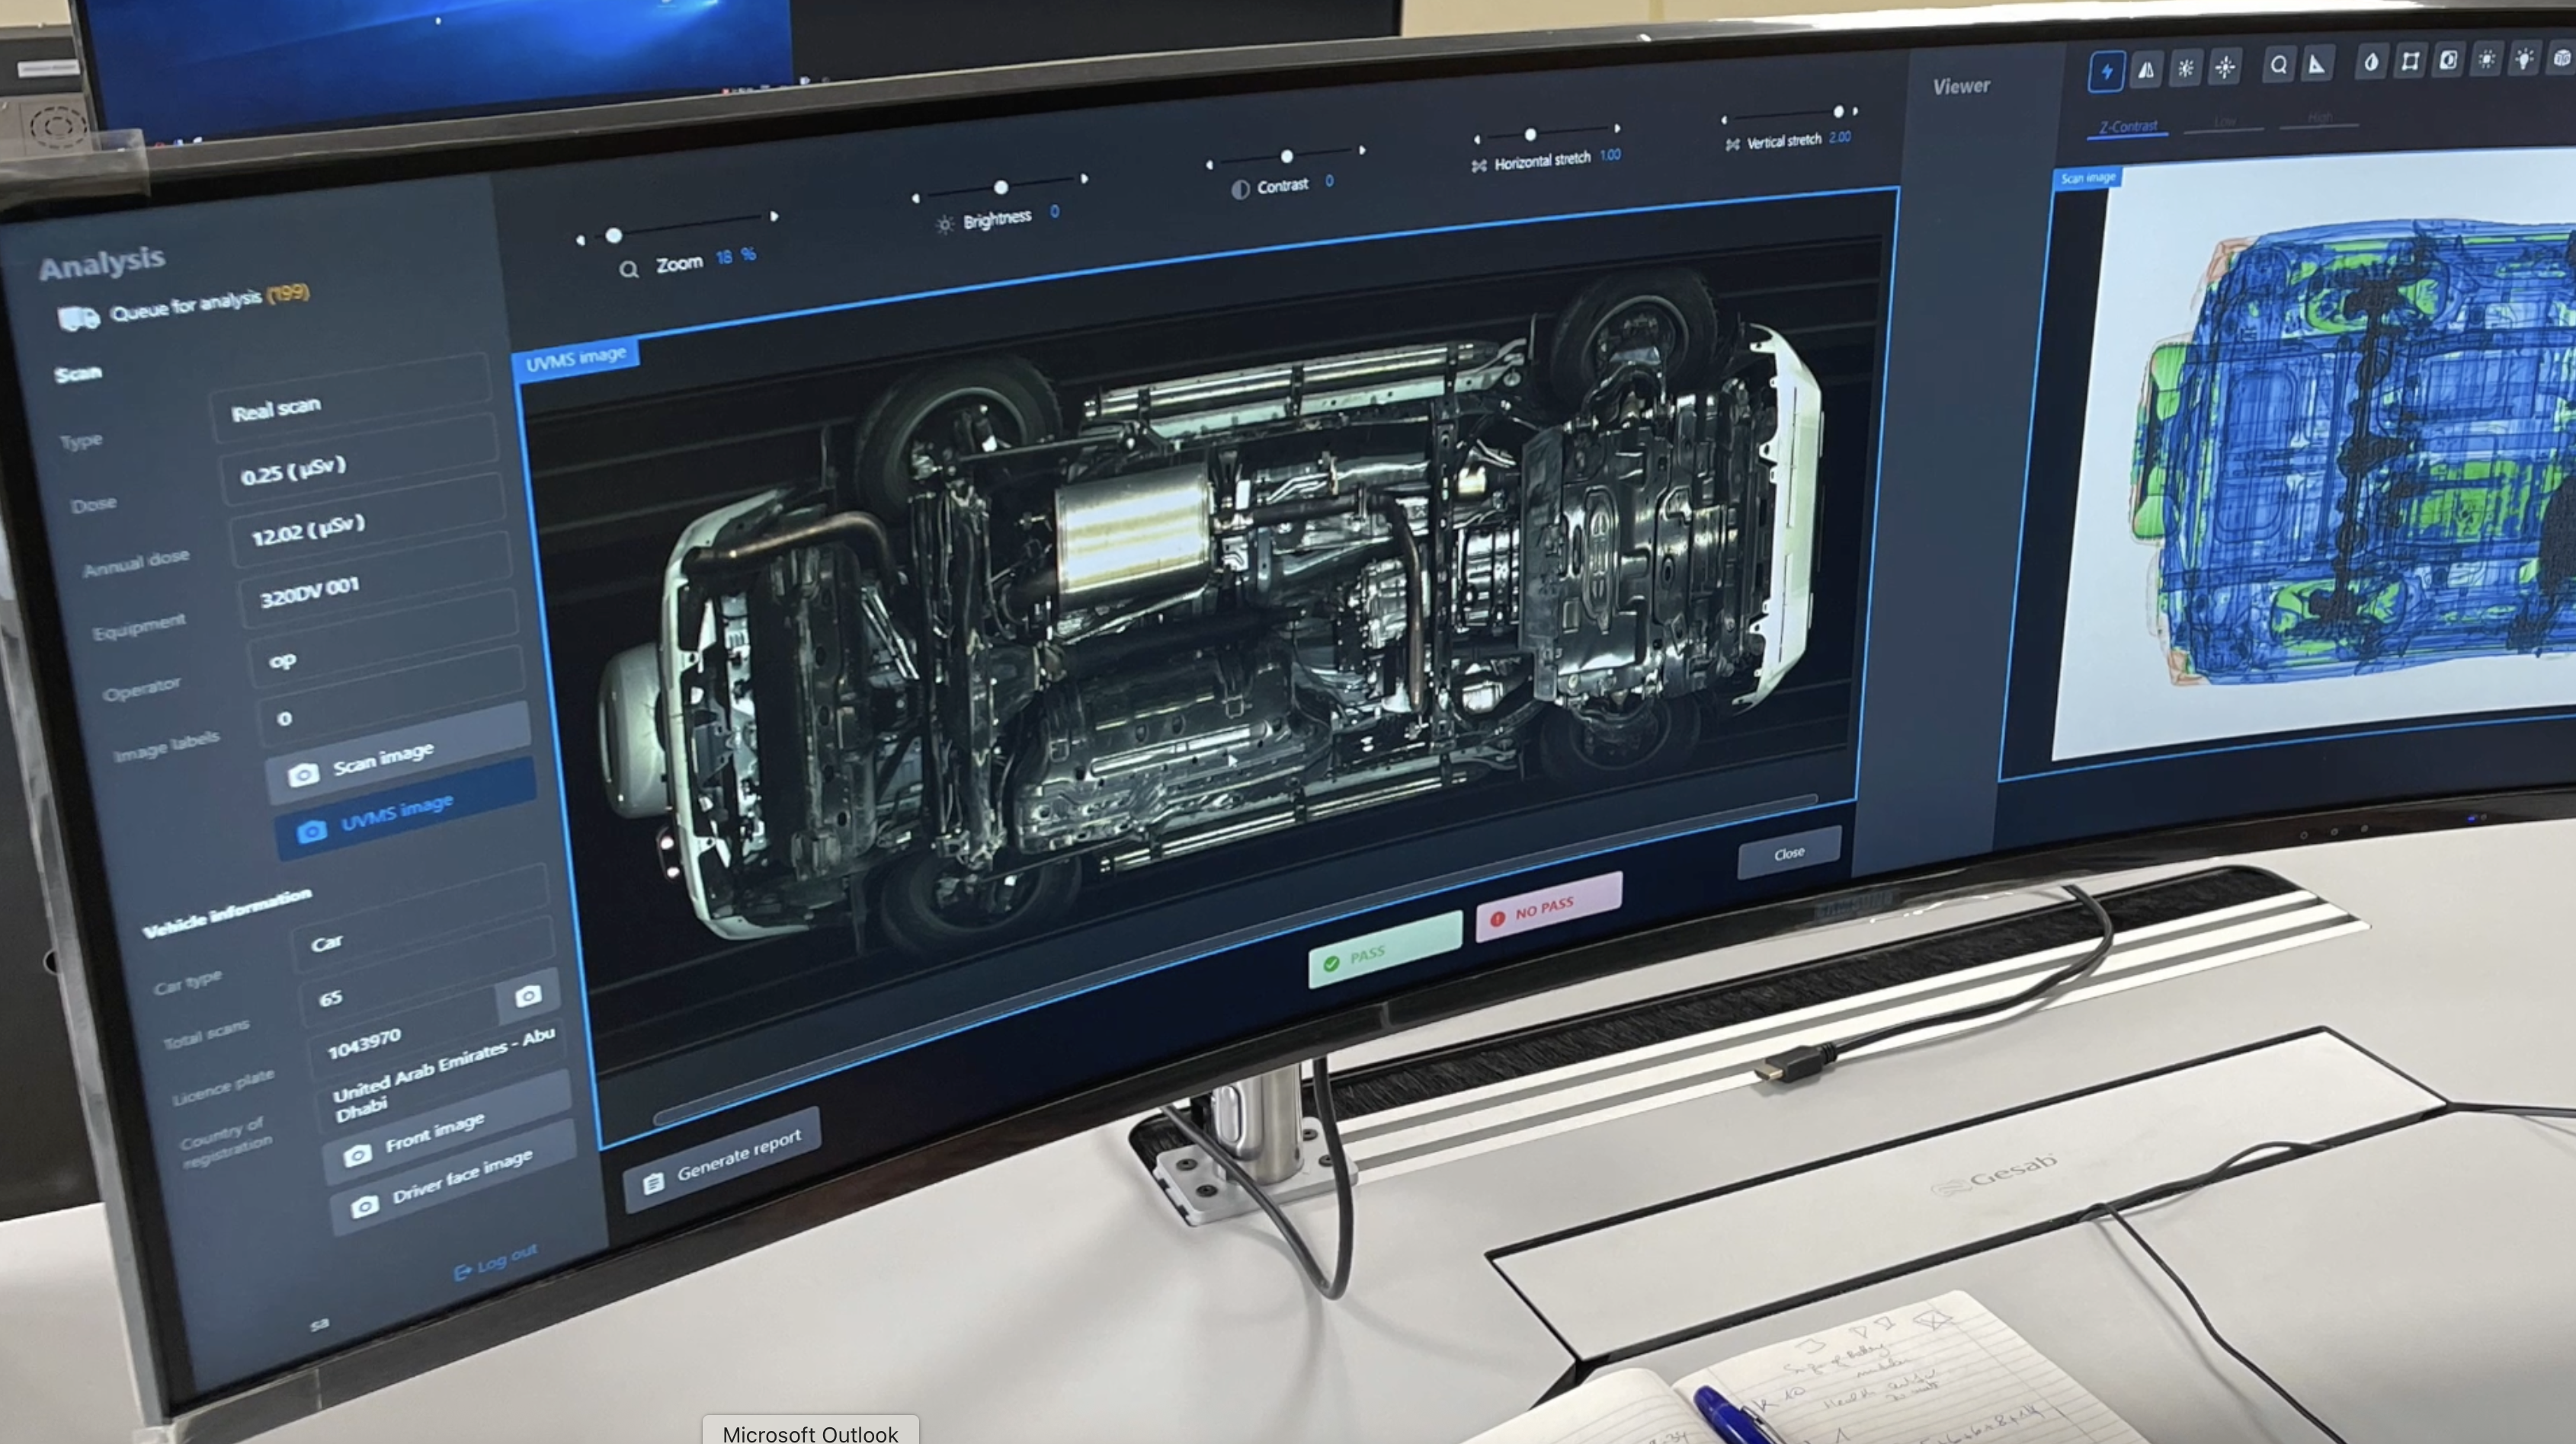Select the triangle ruler measurement tool
The height and width of the screenshot is (1444, 2576).
pos(2317,65)
